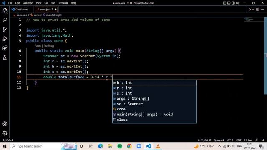Click the taskbar search box

pyautogui.click(x=43, y=146)
